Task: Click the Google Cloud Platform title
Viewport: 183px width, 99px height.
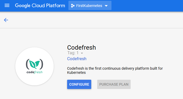Action: point(40,6)
